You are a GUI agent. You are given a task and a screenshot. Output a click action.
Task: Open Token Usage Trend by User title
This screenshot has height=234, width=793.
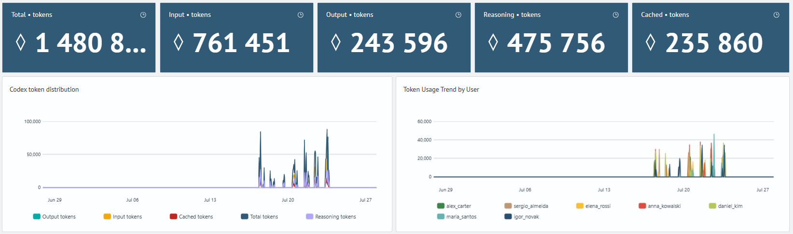pyautogui.click(x=441, y=89)
